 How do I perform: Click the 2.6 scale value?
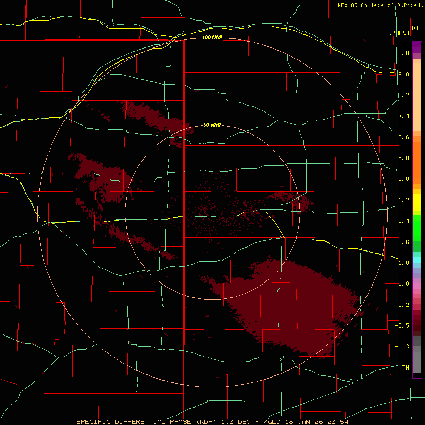[404, 242]
